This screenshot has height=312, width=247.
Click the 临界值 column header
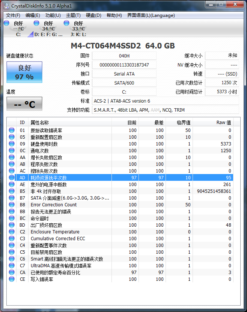point(179,123)
